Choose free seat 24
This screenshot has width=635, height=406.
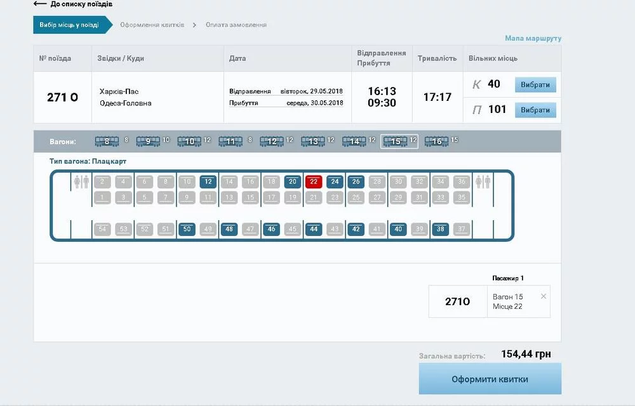(x=335, y=181)
